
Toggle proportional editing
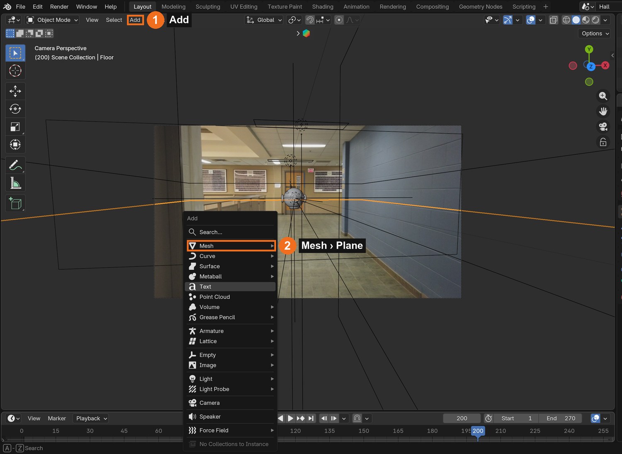339,20
